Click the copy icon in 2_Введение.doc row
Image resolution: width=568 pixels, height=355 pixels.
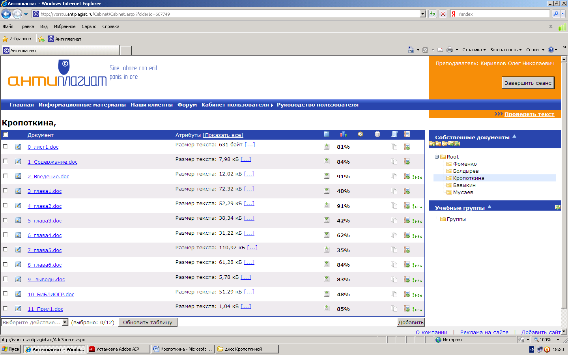point(394,176)
